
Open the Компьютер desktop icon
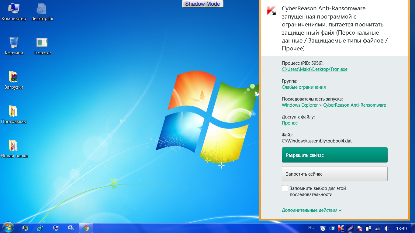pos(14,12)
